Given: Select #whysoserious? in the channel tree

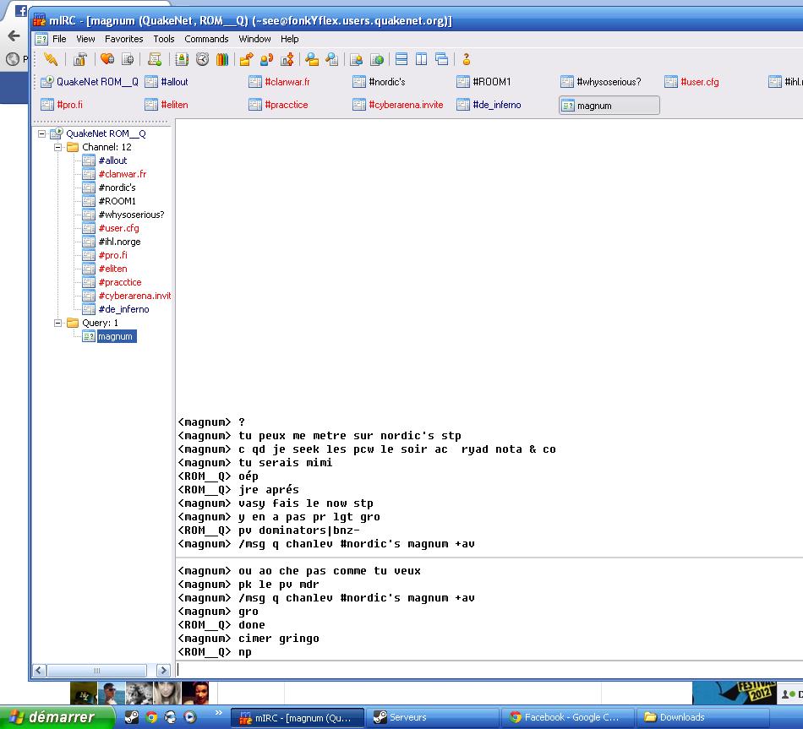Looking at the screenshot, I should point(131,215).
